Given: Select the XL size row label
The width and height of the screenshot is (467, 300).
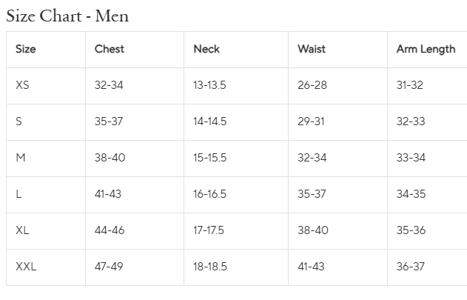Looking at the screenshot, I should (x=22, y=230).
